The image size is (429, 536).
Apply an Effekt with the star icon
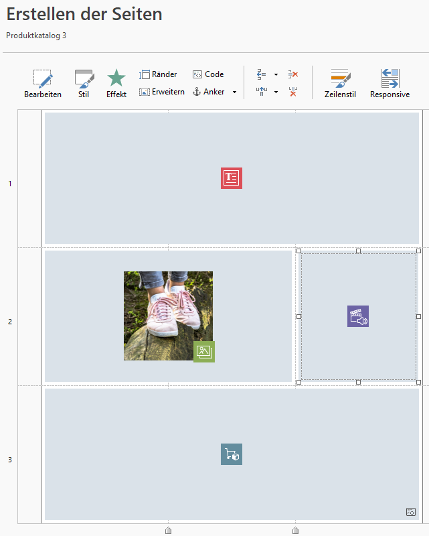coord(116,84)
